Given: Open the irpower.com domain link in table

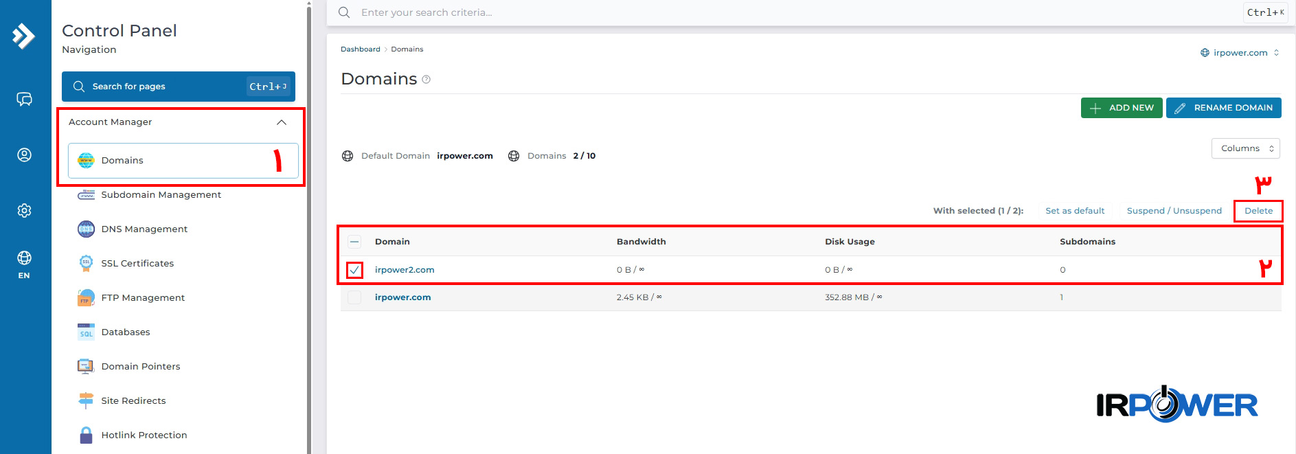Looking at the screenshot, I should point(402,297).
